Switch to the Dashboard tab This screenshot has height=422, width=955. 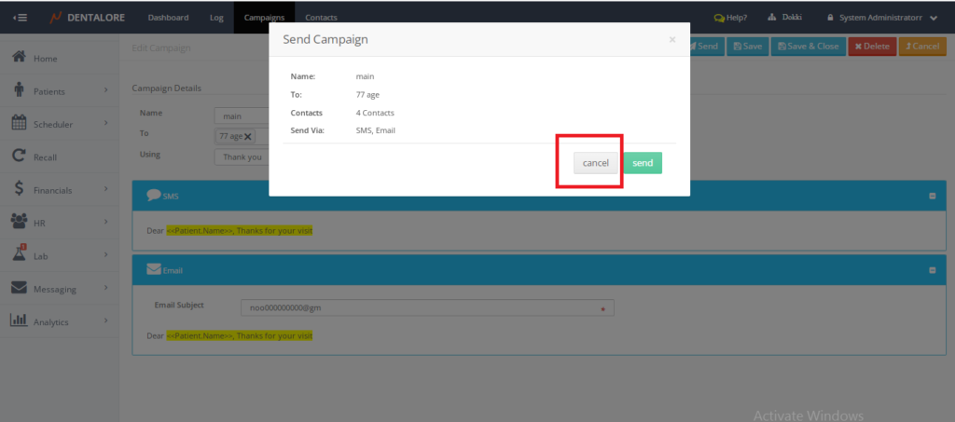[168, 18]
